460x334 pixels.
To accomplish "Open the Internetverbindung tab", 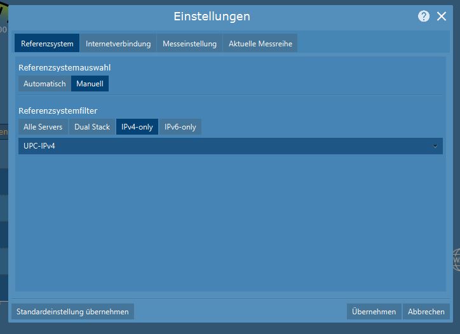I will tap(118, 44).
